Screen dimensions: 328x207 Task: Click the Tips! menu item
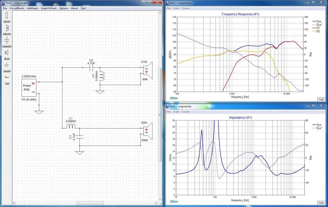[x=83, y=8]
